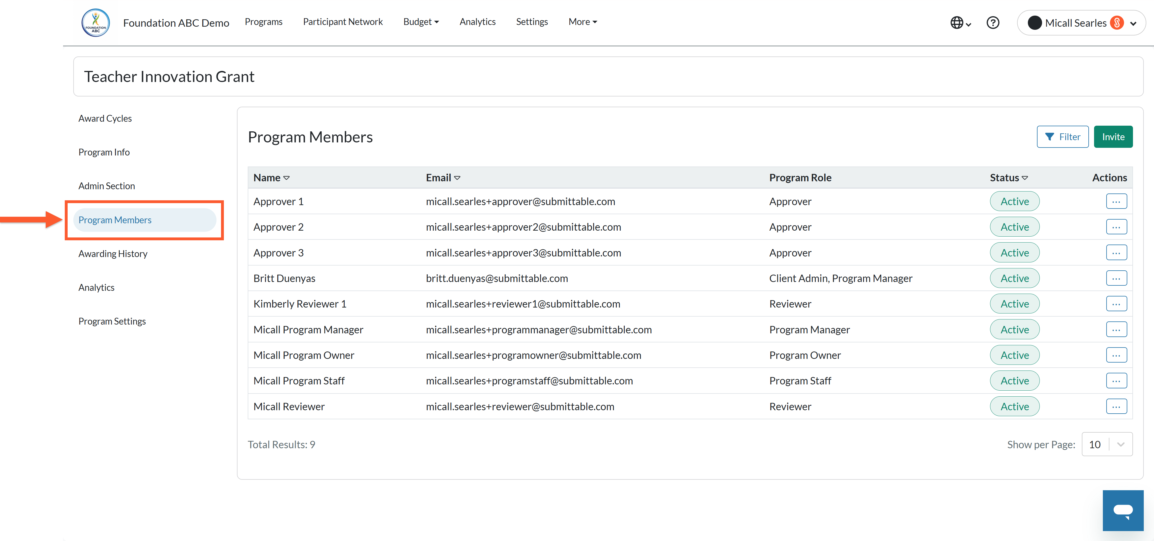The image size is (1154, 541).
Task: Open the help question mark icon
Action: click(993, 23)
